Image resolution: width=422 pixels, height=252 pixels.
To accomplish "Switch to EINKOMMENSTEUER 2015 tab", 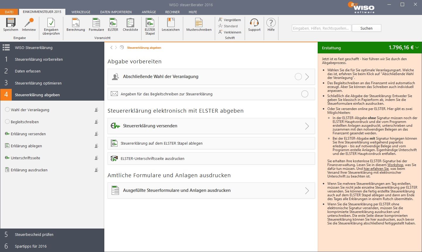I will coord(42,12).
